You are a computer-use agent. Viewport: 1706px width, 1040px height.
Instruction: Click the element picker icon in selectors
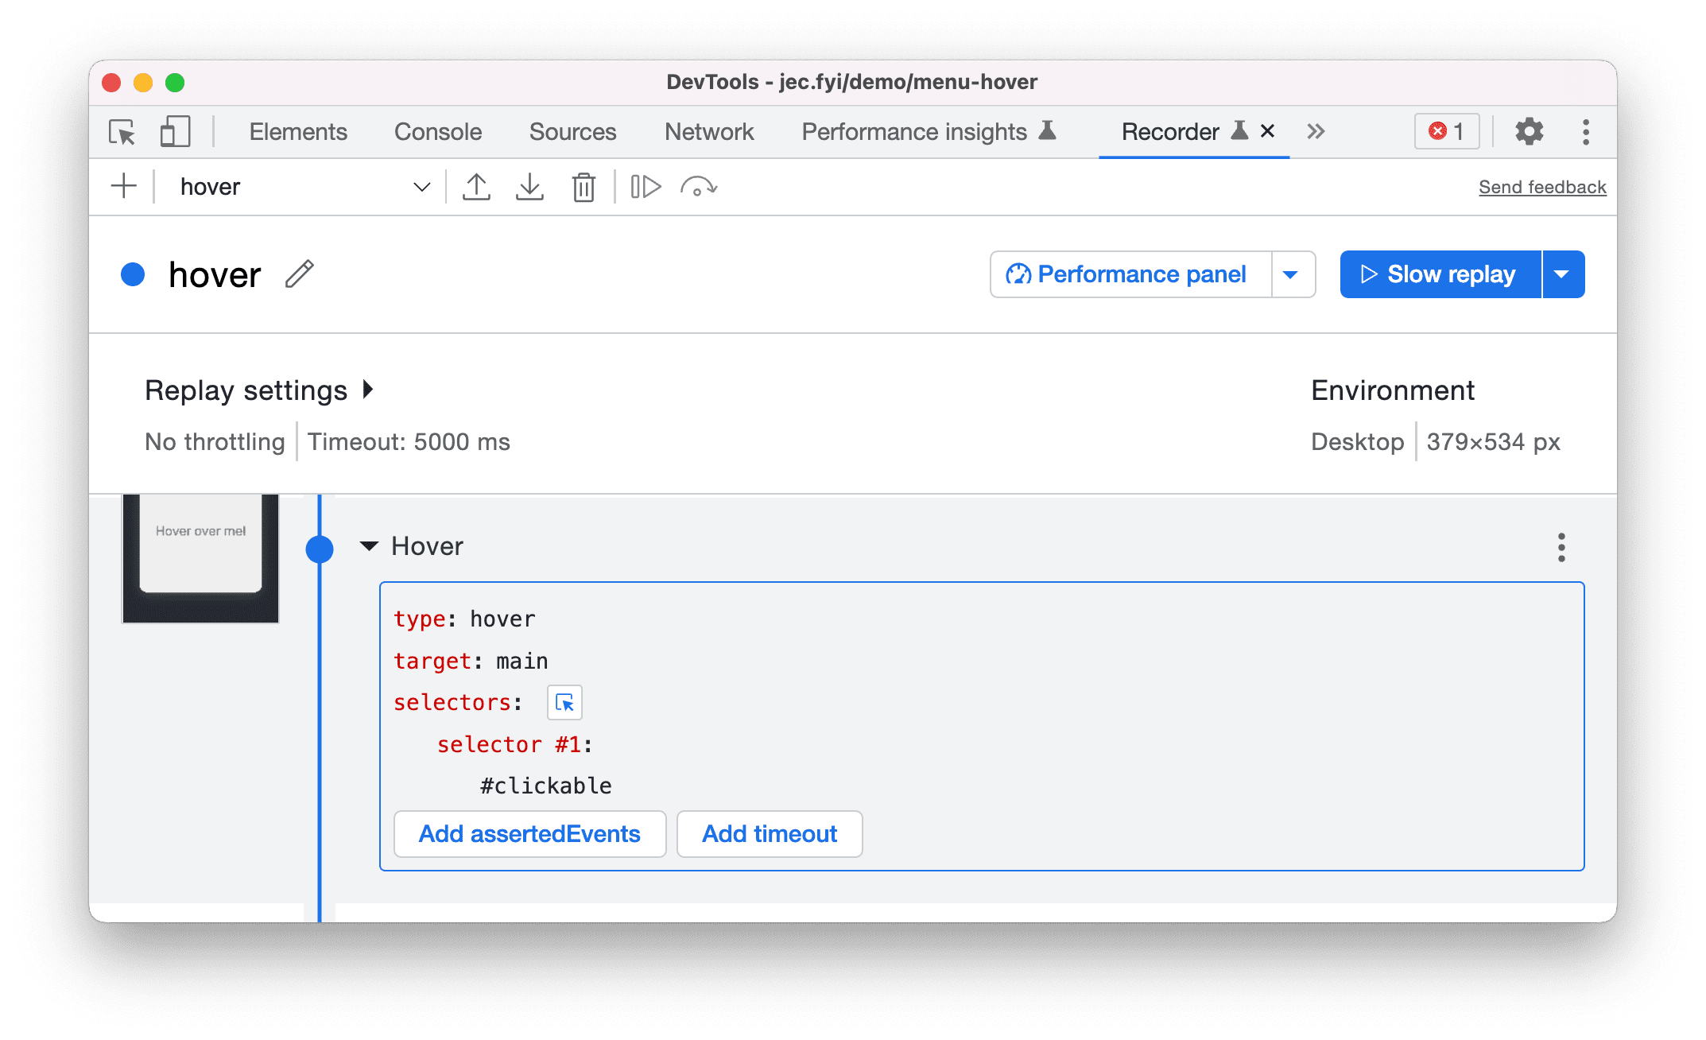564,704
